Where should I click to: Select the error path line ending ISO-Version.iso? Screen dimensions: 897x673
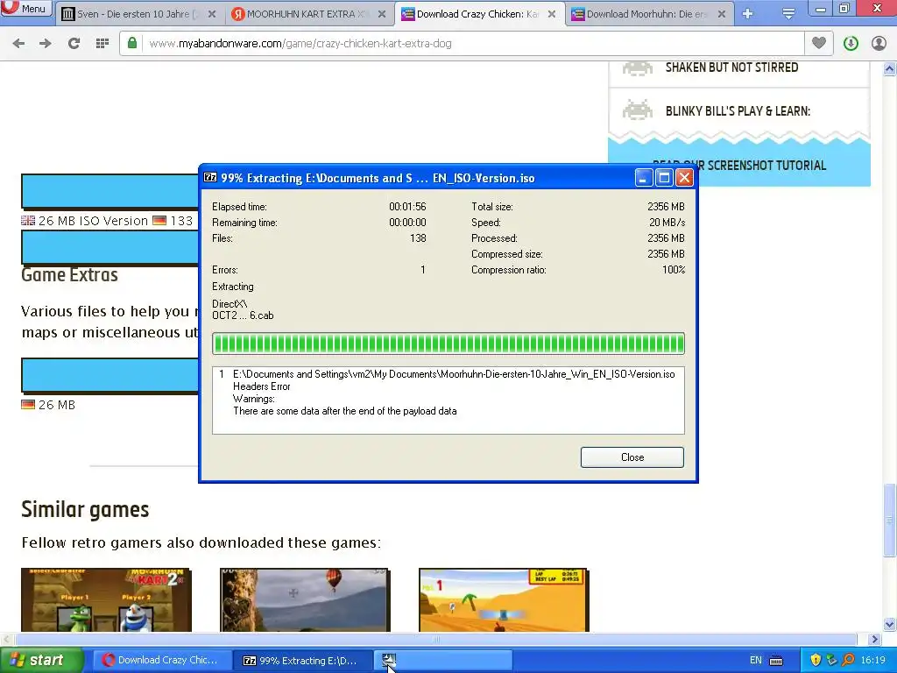[454, 373]
